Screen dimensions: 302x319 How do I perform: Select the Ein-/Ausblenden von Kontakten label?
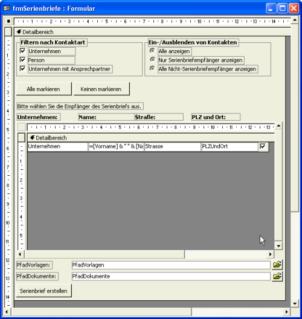click(x=193, y=42)
